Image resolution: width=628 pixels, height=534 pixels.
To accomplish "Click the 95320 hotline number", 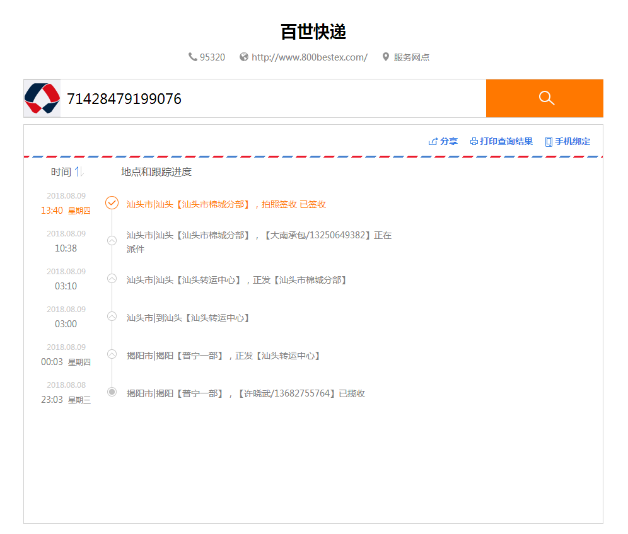I will pyautogui.click(x=212, y=57).
